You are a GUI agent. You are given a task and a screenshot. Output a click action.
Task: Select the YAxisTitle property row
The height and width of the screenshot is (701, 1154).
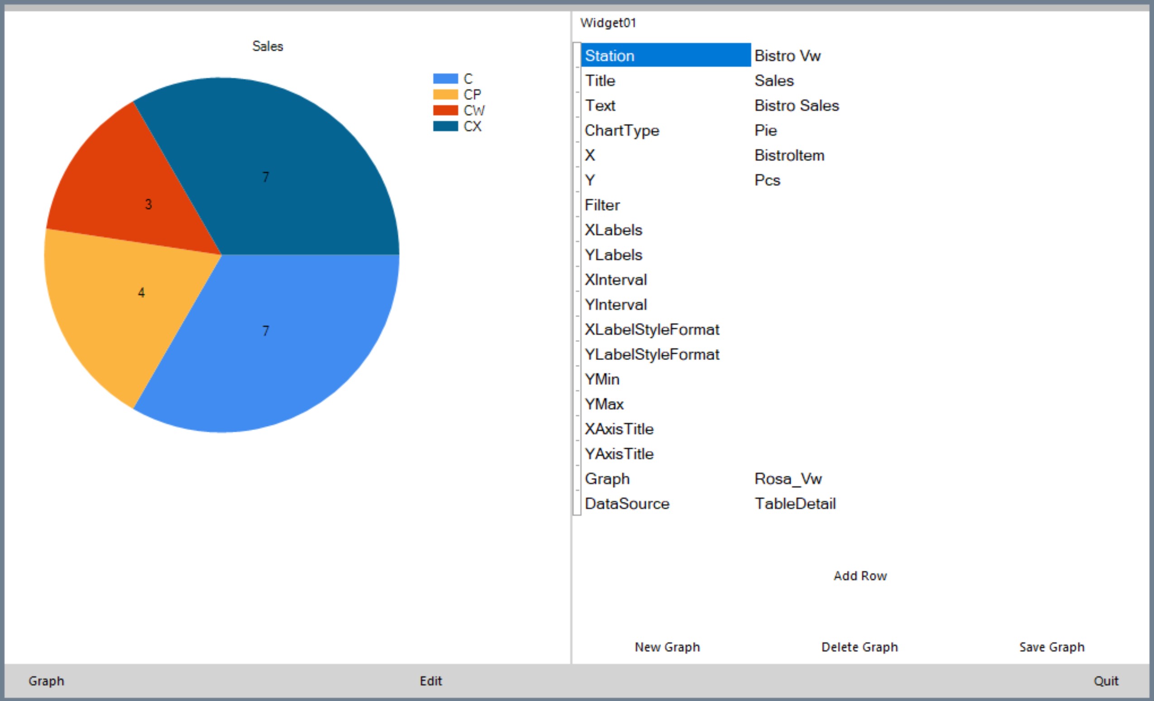coord(619,454)
